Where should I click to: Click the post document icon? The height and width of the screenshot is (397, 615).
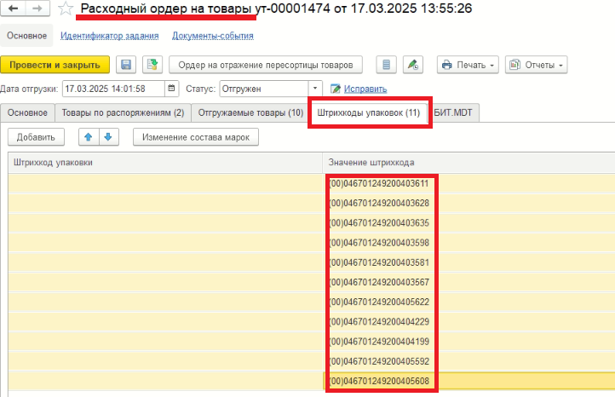click(152, 65)
